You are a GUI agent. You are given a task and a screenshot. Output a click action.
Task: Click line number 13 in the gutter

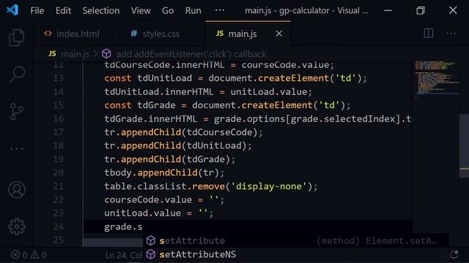point(59,78)
